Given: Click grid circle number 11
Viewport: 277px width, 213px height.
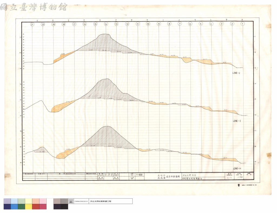Looking at the screenshot, I should [x=138, y=24].
